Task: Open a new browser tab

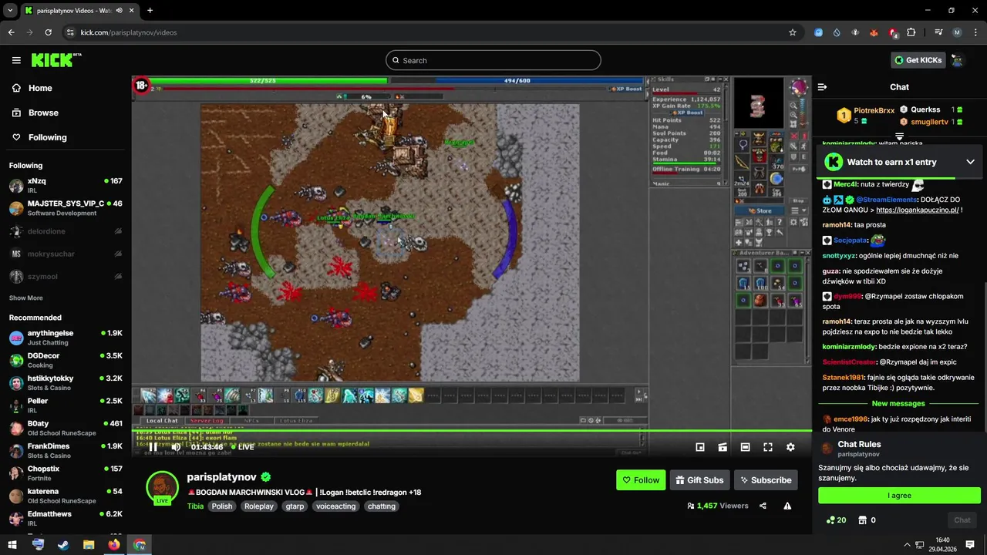Action: [x=150, y=11]
